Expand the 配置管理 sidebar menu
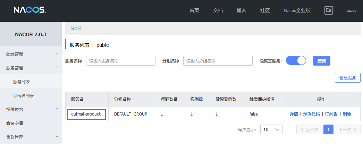The width and height of the screenshot is (363, 144). 31,54
